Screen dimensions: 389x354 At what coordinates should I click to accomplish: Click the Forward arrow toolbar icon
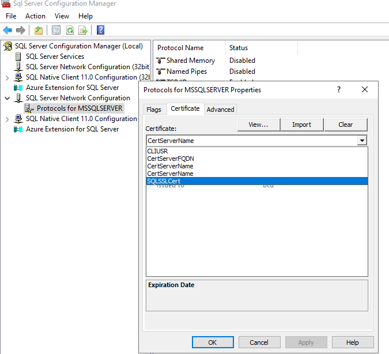point(21,30)
